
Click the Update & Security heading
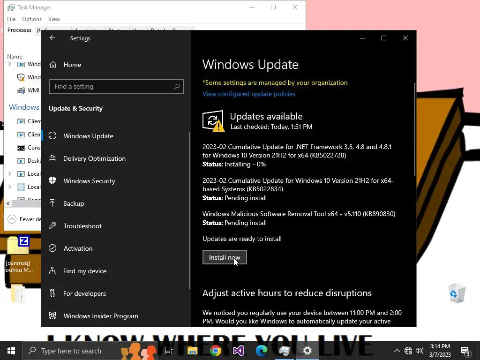point(75,108)
